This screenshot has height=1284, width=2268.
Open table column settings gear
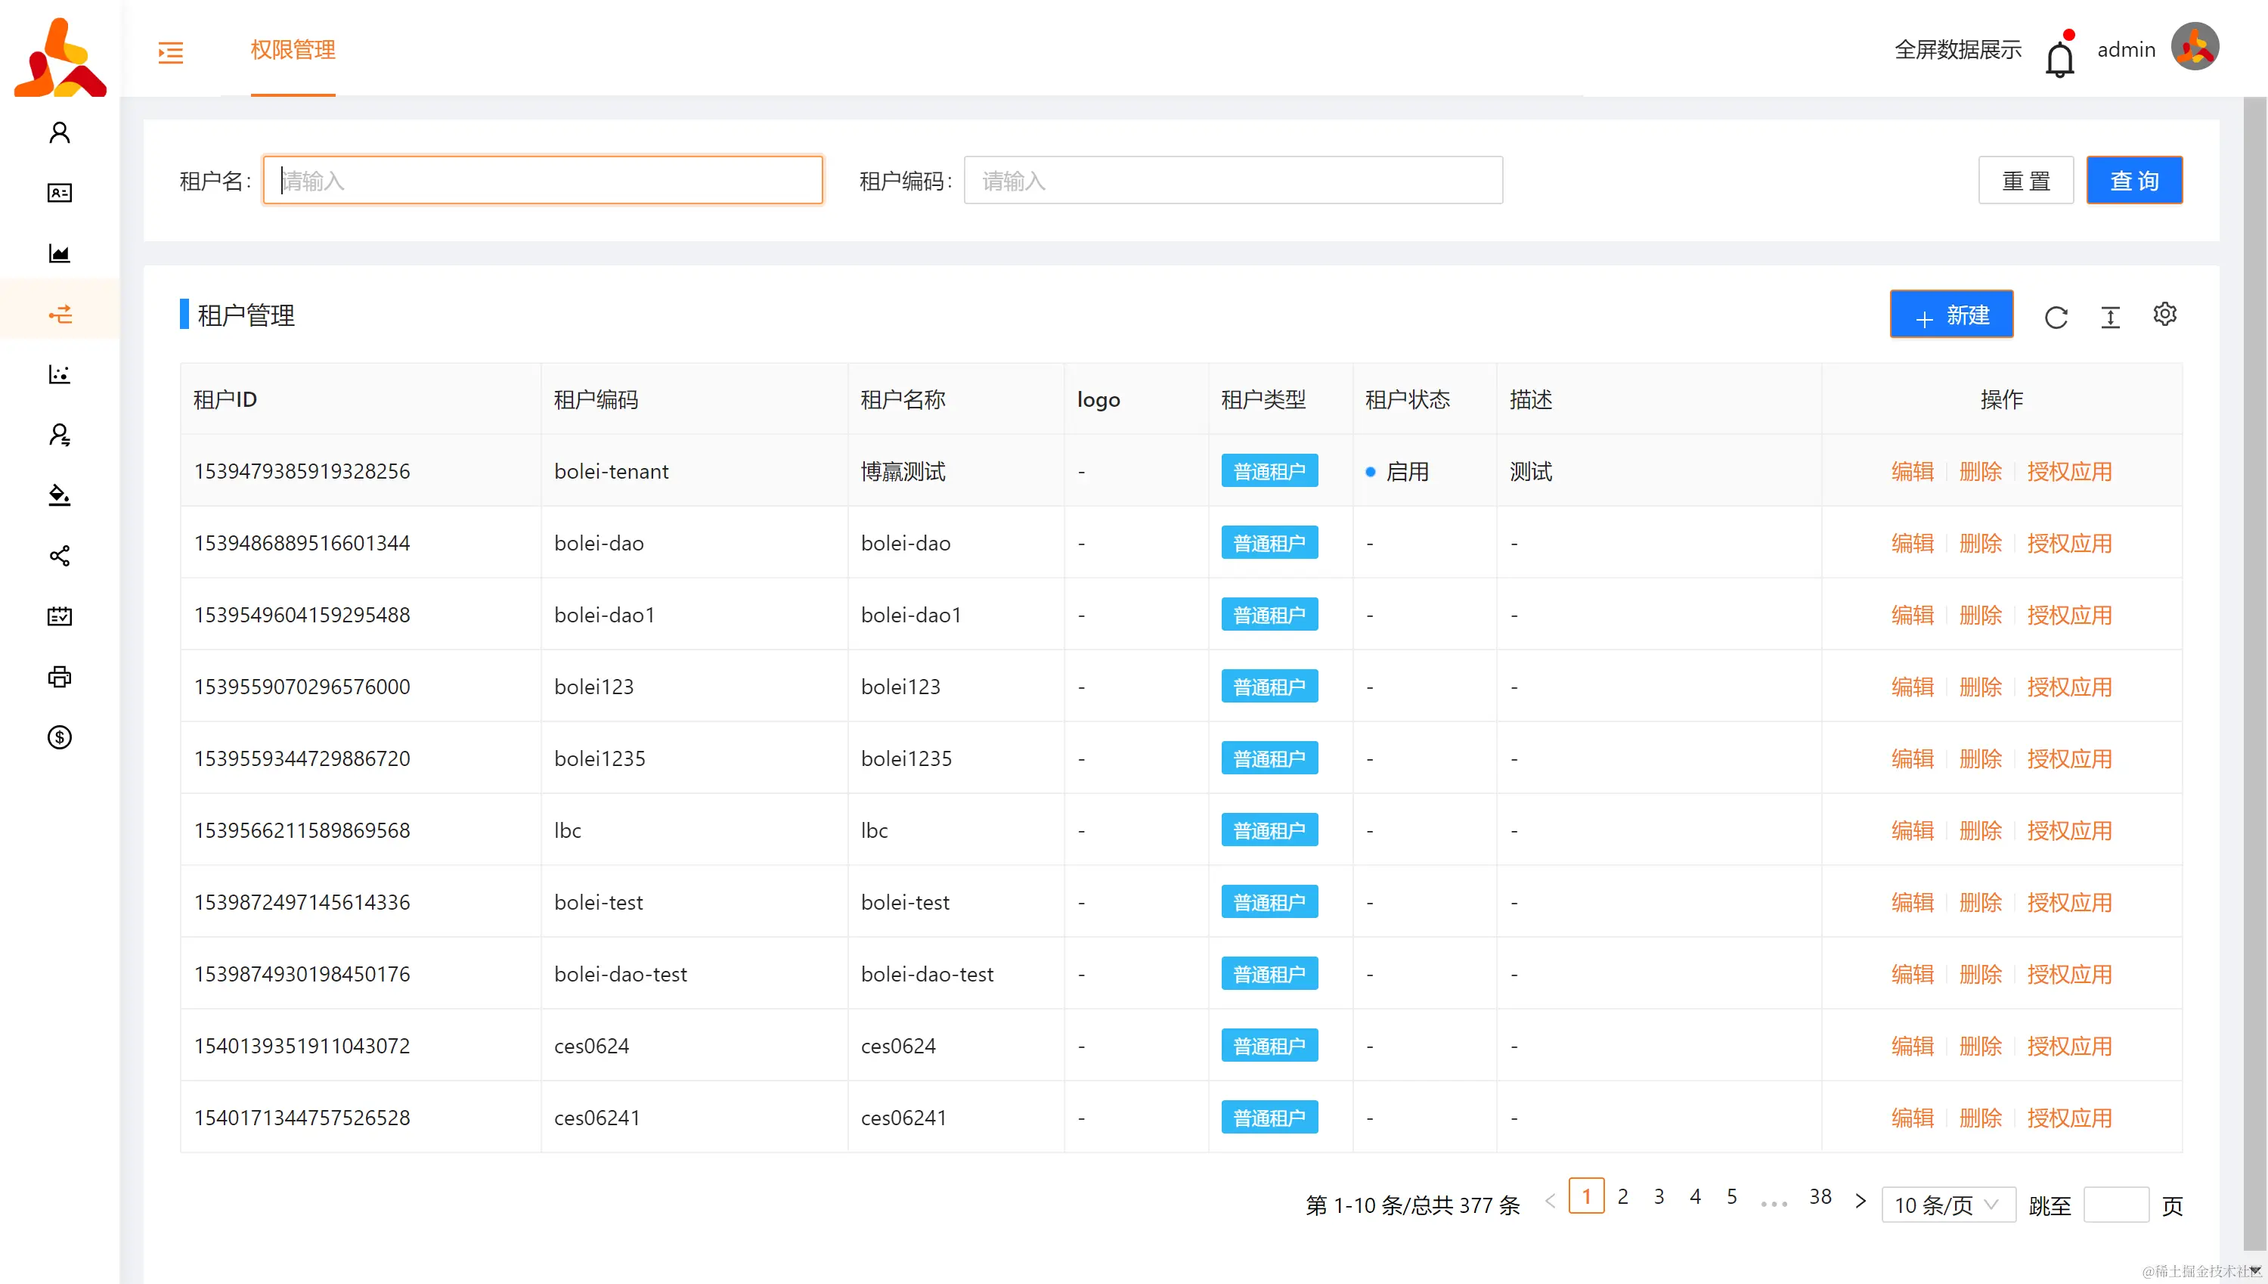click(x=2164, y=315)
